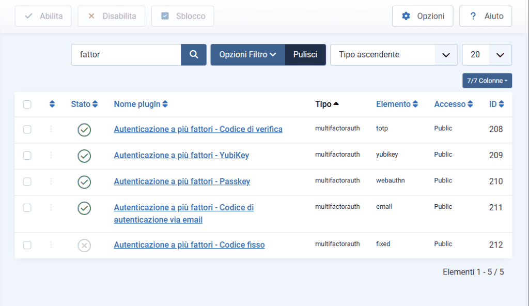Viewport: 529px width, 306px height.
Task: Open the 20 items-per-page dropdown
Action: click(487, 55)
